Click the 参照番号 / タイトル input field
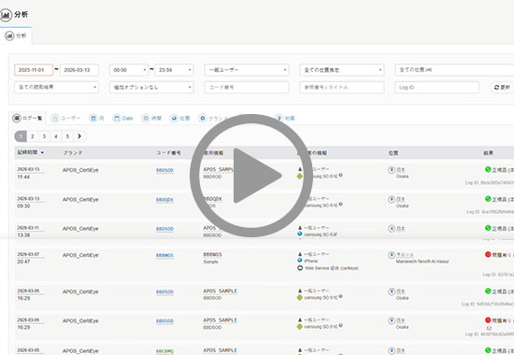The height and width of the screenshot is (355, 514). point(341,87)
